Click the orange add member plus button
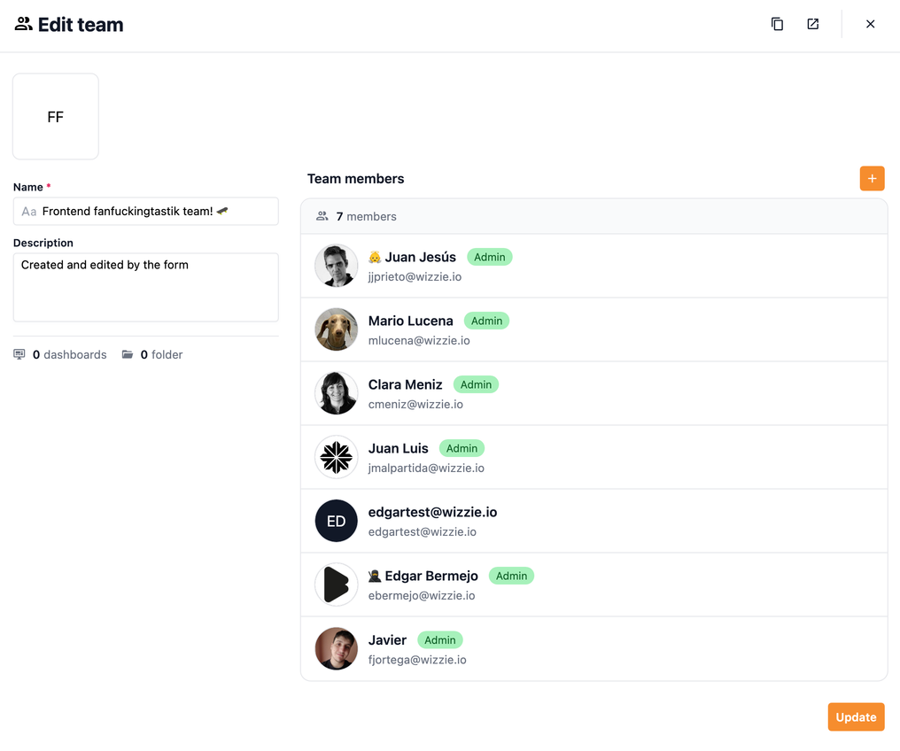 coord(872,178)
